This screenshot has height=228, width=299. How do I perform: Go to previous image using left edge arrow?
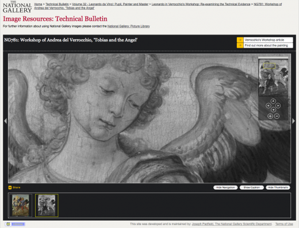[x=6, y=121]
